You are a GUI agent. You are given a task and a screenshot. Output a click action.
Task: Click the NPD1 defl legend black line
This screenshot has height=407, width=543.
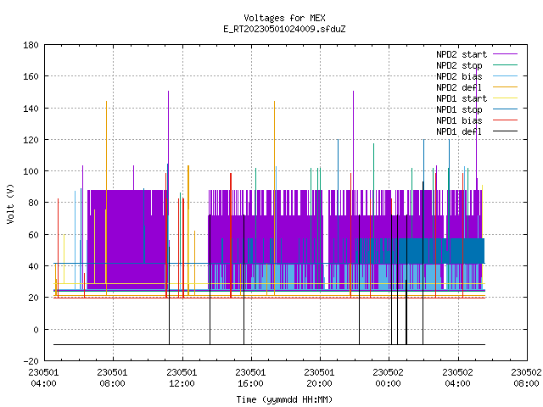(x=505, y=131)
